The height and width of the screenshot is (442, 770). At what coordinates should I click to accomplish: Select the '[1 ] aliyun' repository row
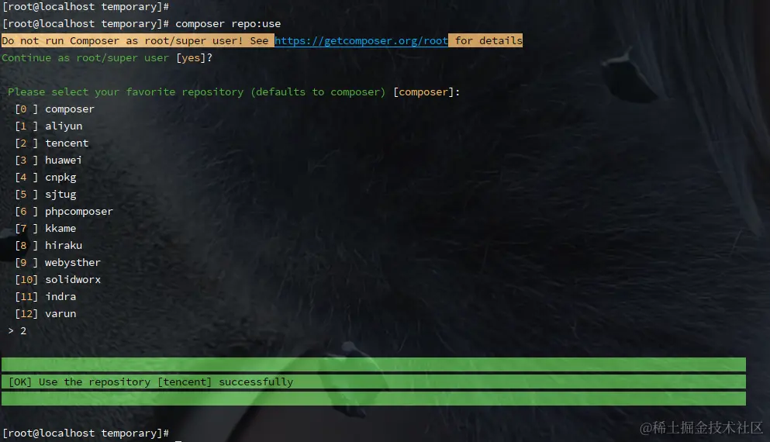[49, 126]
